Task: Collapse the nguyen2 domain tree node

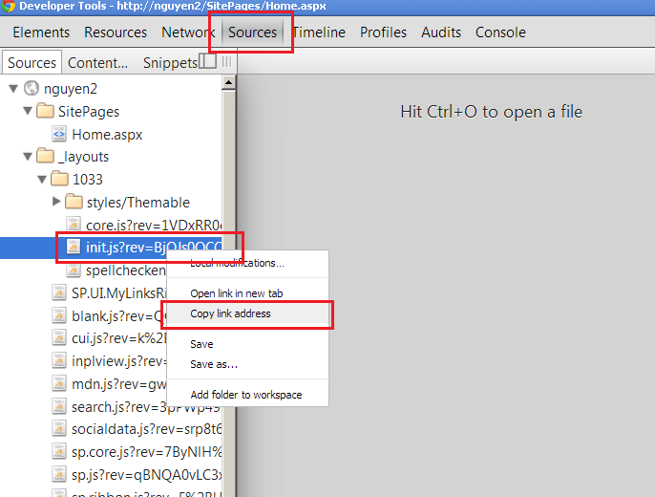Action: coord(12,89)
